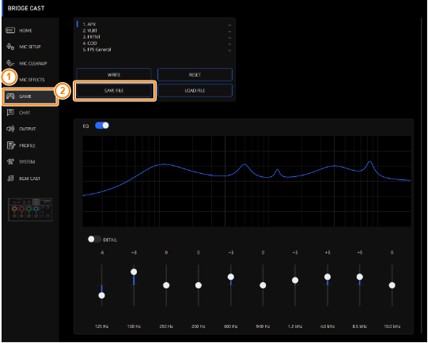Image resolution: width=428 pixels, height=343 pixels.
Task: Enable the DETAIL toggle
Action: tap(94, 239)
